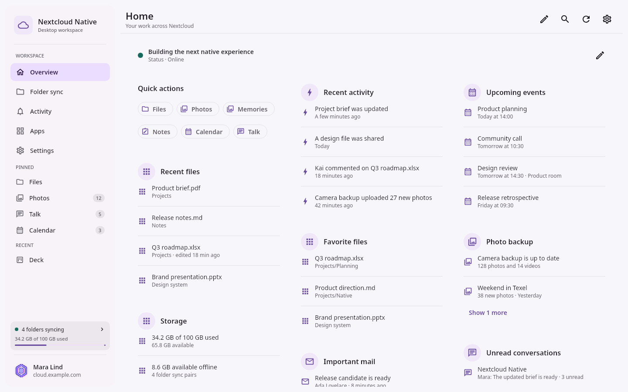Click the Nextcloud cloud logo icon
Screen dimensions: 628x392
pyautogui.click(x=23, y=25)
